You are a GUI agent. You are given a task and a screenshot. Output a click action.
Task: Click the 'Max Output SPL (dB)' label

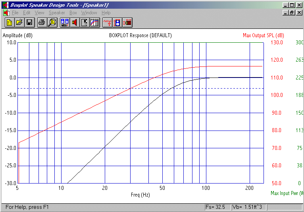(x=264, y=35)
